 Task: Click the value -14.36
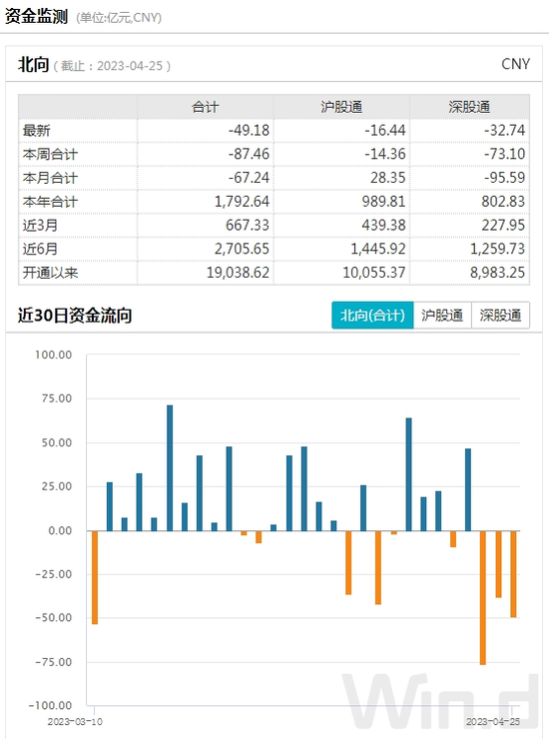(x=385, y=154)
